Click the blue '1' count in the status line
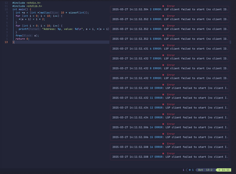236x174 pixels. pyautogui.click(x=193, y=170)
